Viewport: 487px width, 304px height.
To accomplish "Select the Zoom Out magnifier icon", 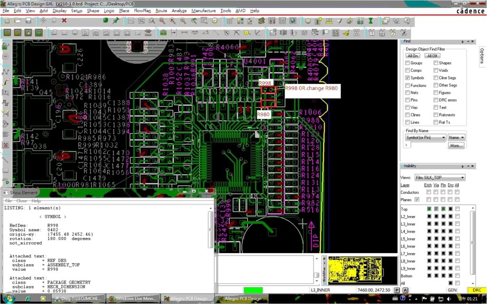I will click(x=183, y=21).
